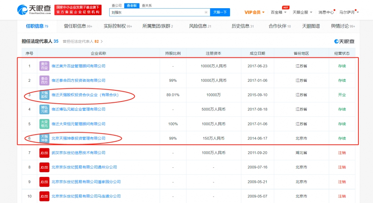The image size is (373, 203).
Task: Open the VIP会员 dropdown
Action: (x=254, y=12)
